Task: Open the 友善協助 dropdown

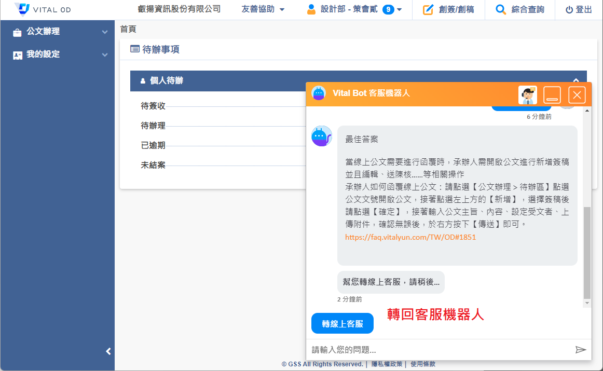Action: (263, 9)
